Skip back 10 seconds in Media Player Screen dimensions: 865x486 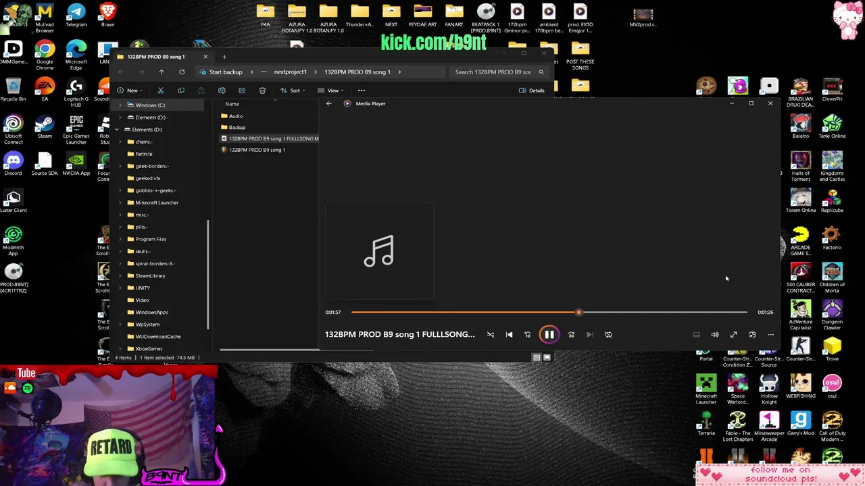[x=528, y=335]
